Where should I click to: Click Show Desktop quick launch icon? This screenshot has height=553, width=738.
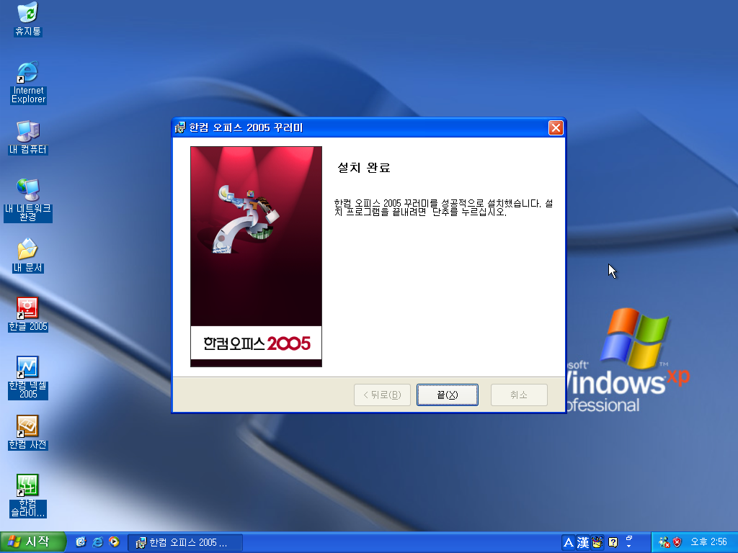pyautogui.click(x=81, y=542)
